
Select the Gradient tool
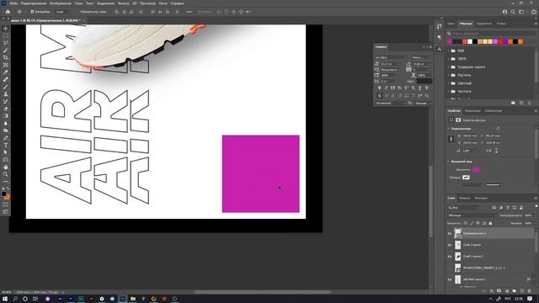[x=6, y=116]
